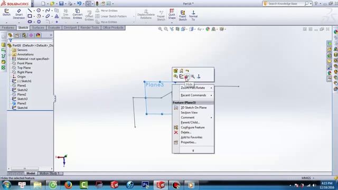Switch to the Features ribbon tab
The image size is (338, 190).
(8, 27)
